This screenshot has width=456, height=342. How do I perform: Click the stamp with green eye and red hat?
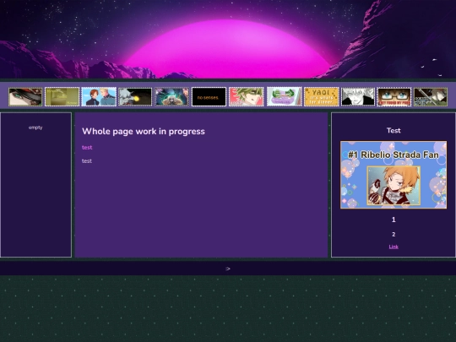(25, 97)
